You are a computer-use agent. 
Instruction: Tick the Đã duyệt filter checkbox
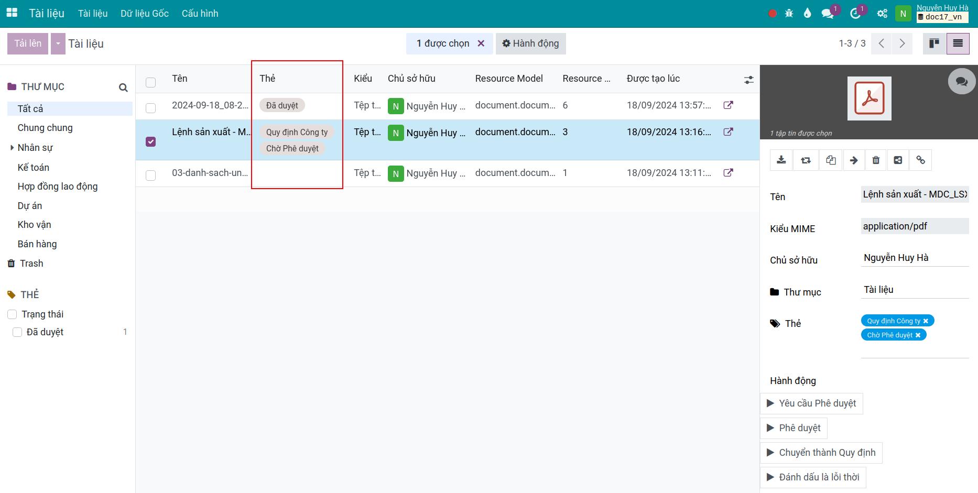tap(17, 332)
